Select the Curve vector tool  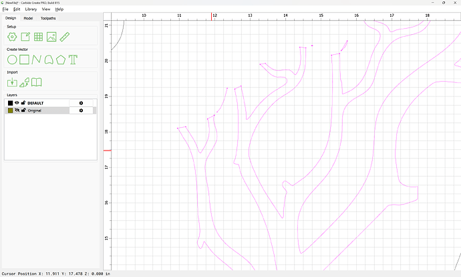[49, 60]
